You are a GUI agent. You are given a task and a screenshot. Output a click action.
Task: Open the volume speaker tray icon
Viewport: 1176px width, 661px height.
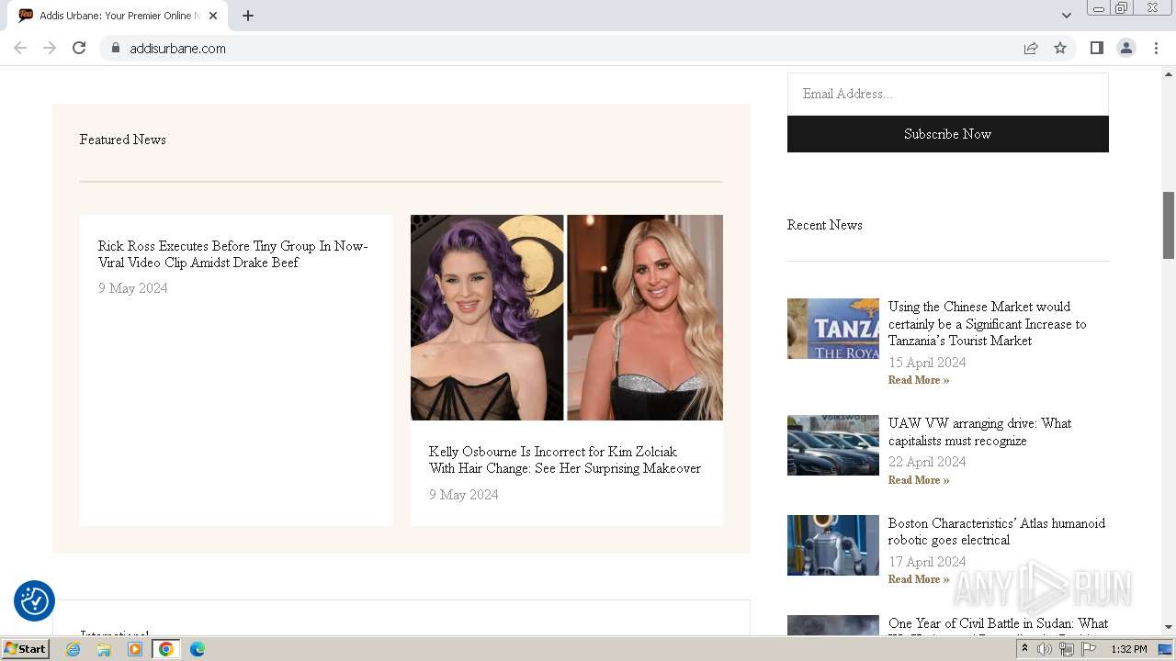point(1045,649)
